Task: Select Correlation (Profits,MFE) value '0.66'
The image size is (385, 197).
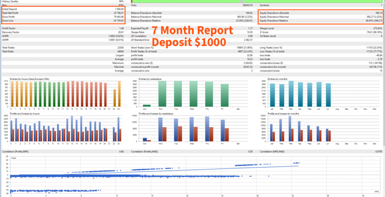Action: click(121, 151)
